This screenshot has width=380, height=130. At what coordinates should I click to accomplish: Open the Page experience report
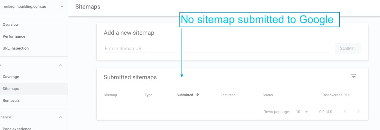(x=17, y=129)
